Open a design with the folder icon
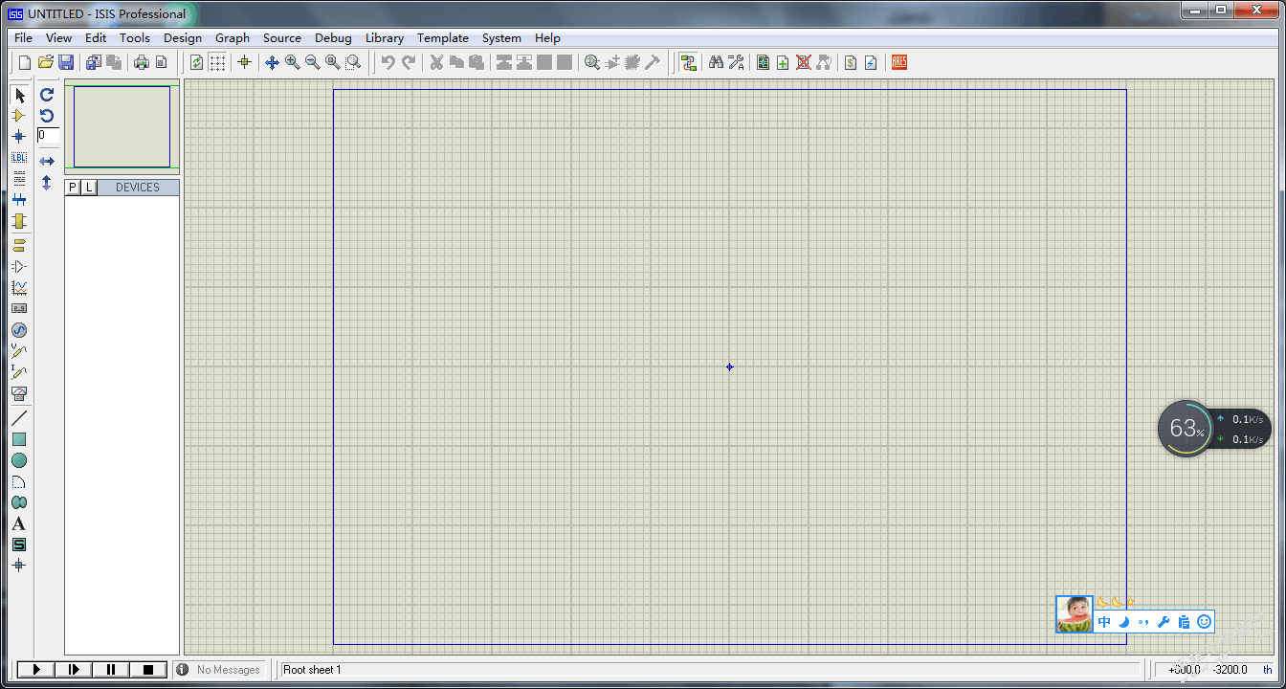 tap(45, 62)
